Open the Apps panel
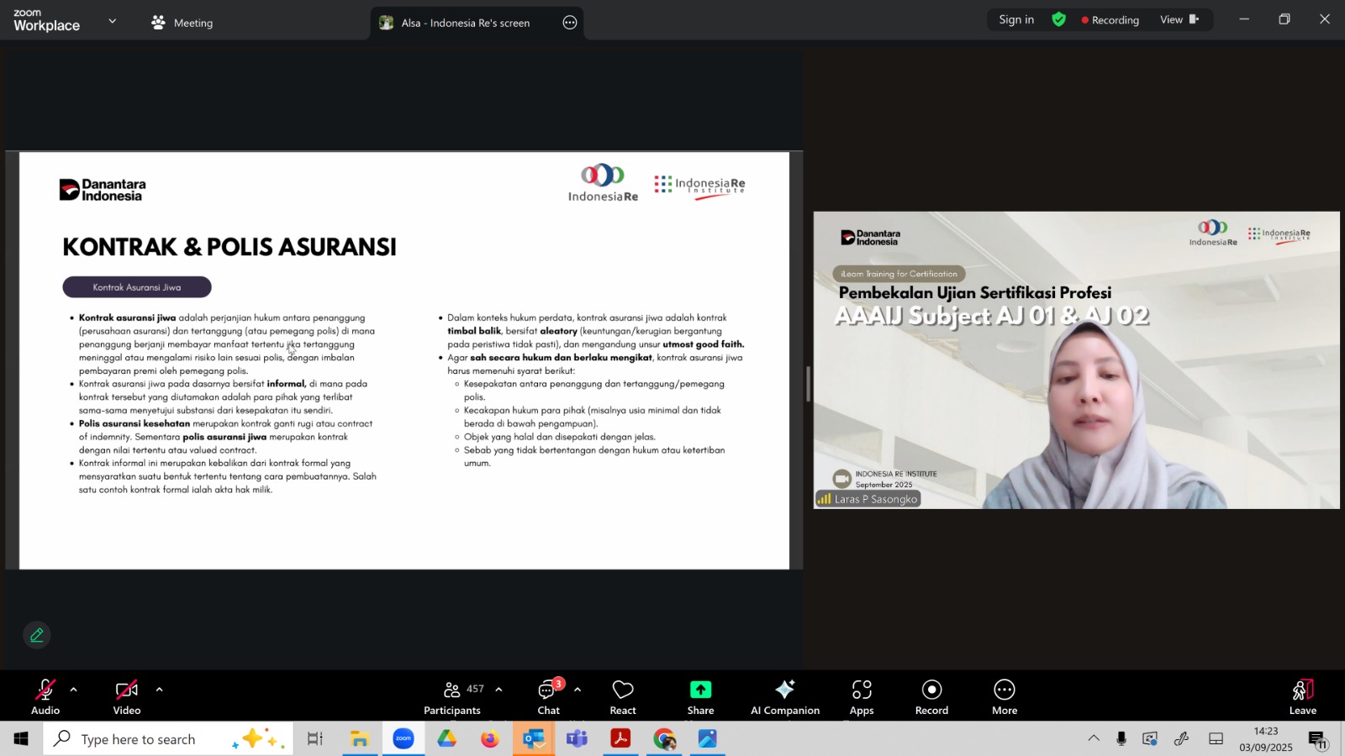The width and height of the screenshot is (1345, 756). point(861,697)
